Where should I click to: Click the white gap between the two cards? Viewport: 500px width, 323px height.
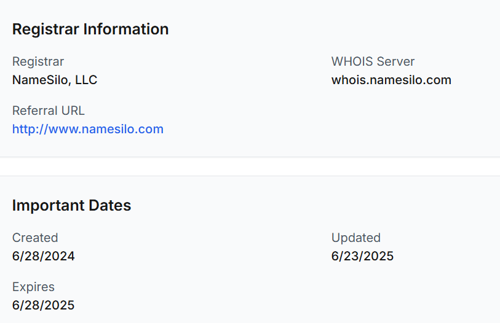point(250,166)
